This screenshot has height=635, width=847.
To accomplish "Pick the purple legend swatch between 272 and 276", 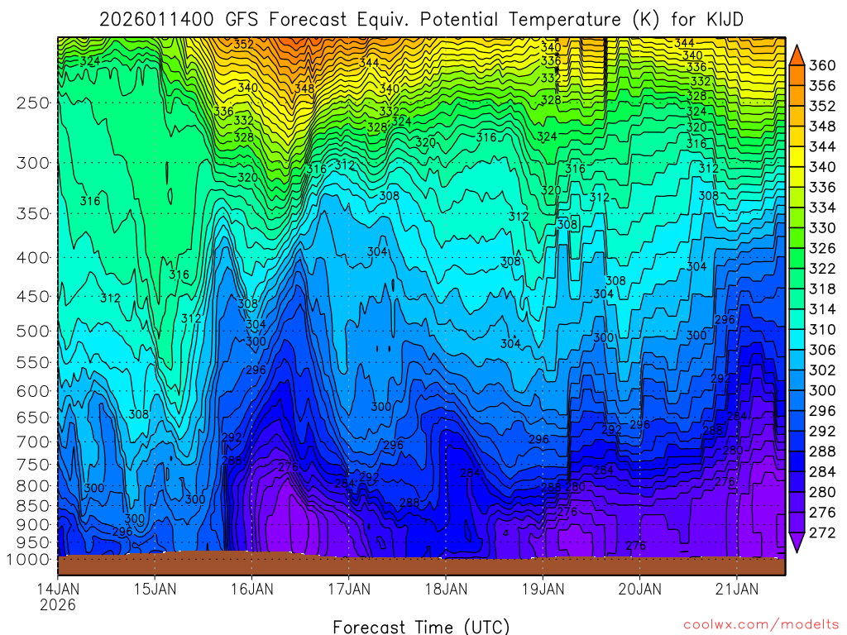I will click(797, 523).
